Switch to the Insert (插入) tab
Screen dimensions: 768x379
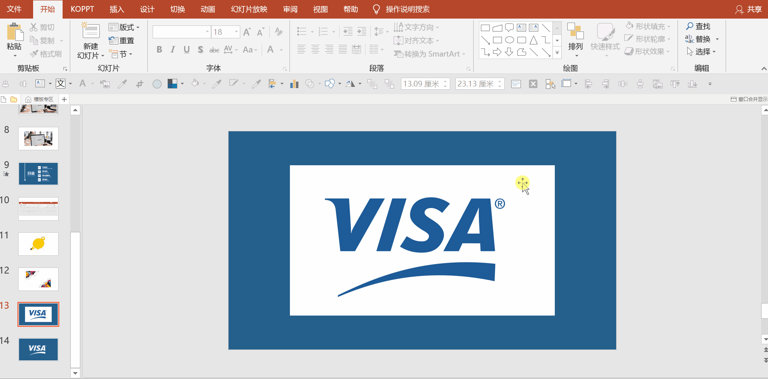click(x=117, y=9)
